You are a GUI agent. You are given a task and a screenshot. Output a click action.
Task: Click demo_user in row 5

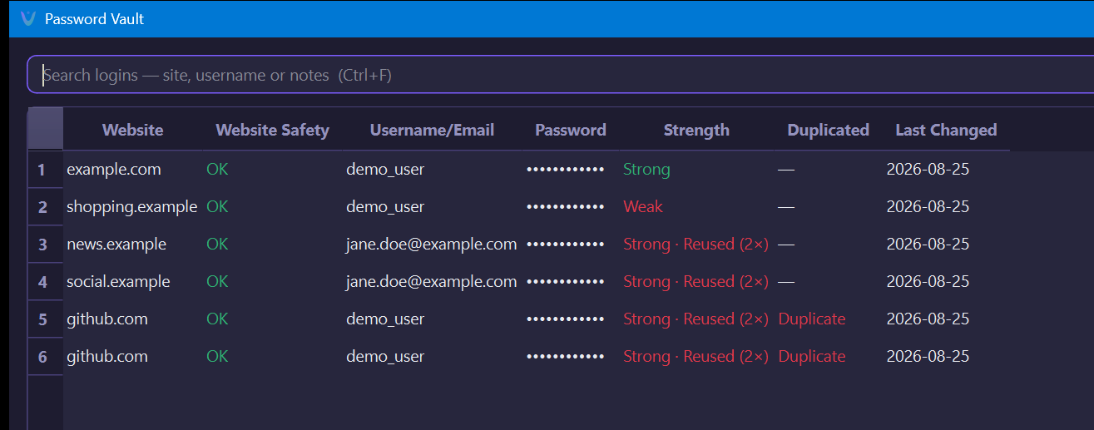385,319
